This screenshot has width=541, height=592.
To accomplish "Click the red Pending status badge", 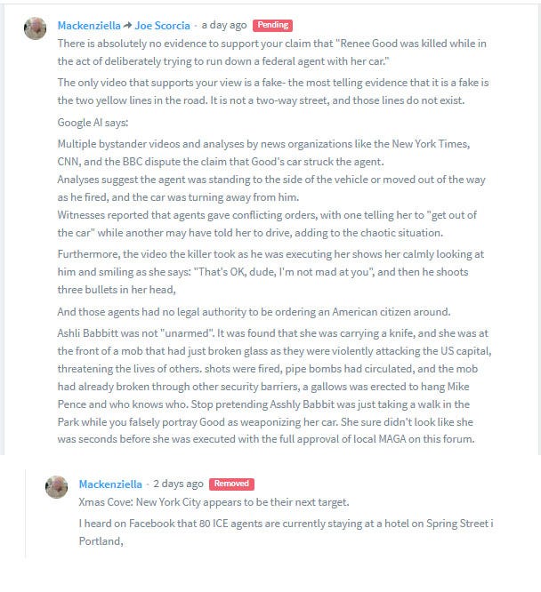I will [272, 25].
